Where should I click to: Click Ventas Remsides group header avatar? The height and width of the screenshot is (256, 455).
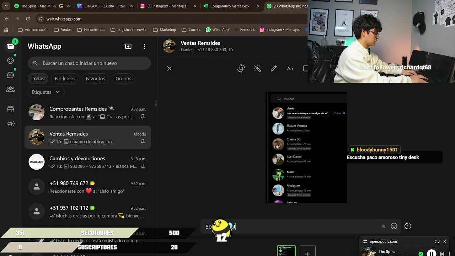[x=169, y=46]
